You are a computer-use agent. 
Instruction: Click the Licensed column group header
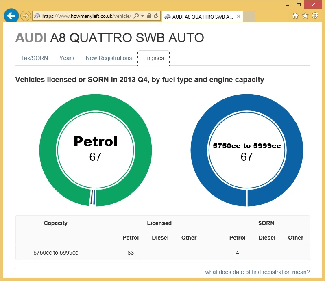click(x=159, y=223)
